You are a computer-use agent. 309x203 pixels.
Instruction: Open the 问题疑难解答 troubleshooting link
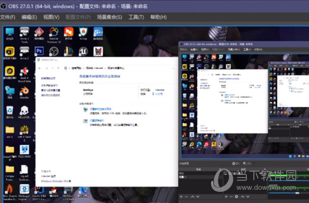(97, 120)
